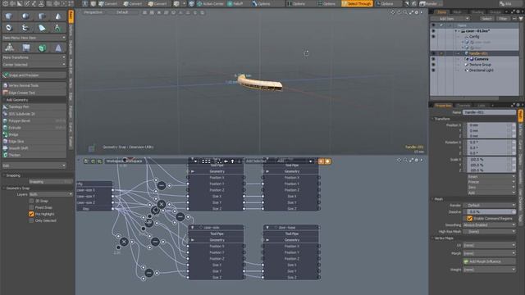The image size is (525, 295).
Task: Select the torus primitive tool icon
Action: (9, 28)
